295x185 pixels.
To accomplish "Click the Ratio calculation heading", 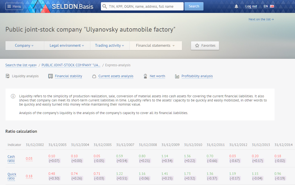I will [x=21, y=131].
